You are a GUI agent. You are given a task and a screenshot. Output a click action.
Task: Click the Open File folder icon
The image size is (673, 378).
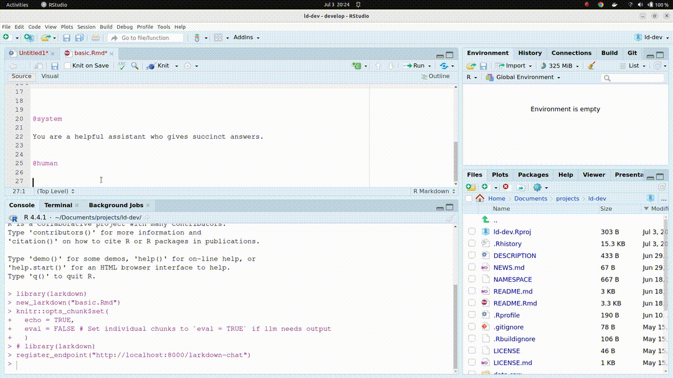[x=45, y=38]
